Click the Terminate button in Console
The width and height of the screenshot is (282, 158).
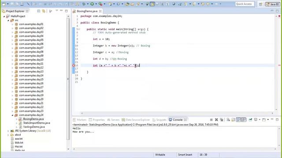click(211, 120)
